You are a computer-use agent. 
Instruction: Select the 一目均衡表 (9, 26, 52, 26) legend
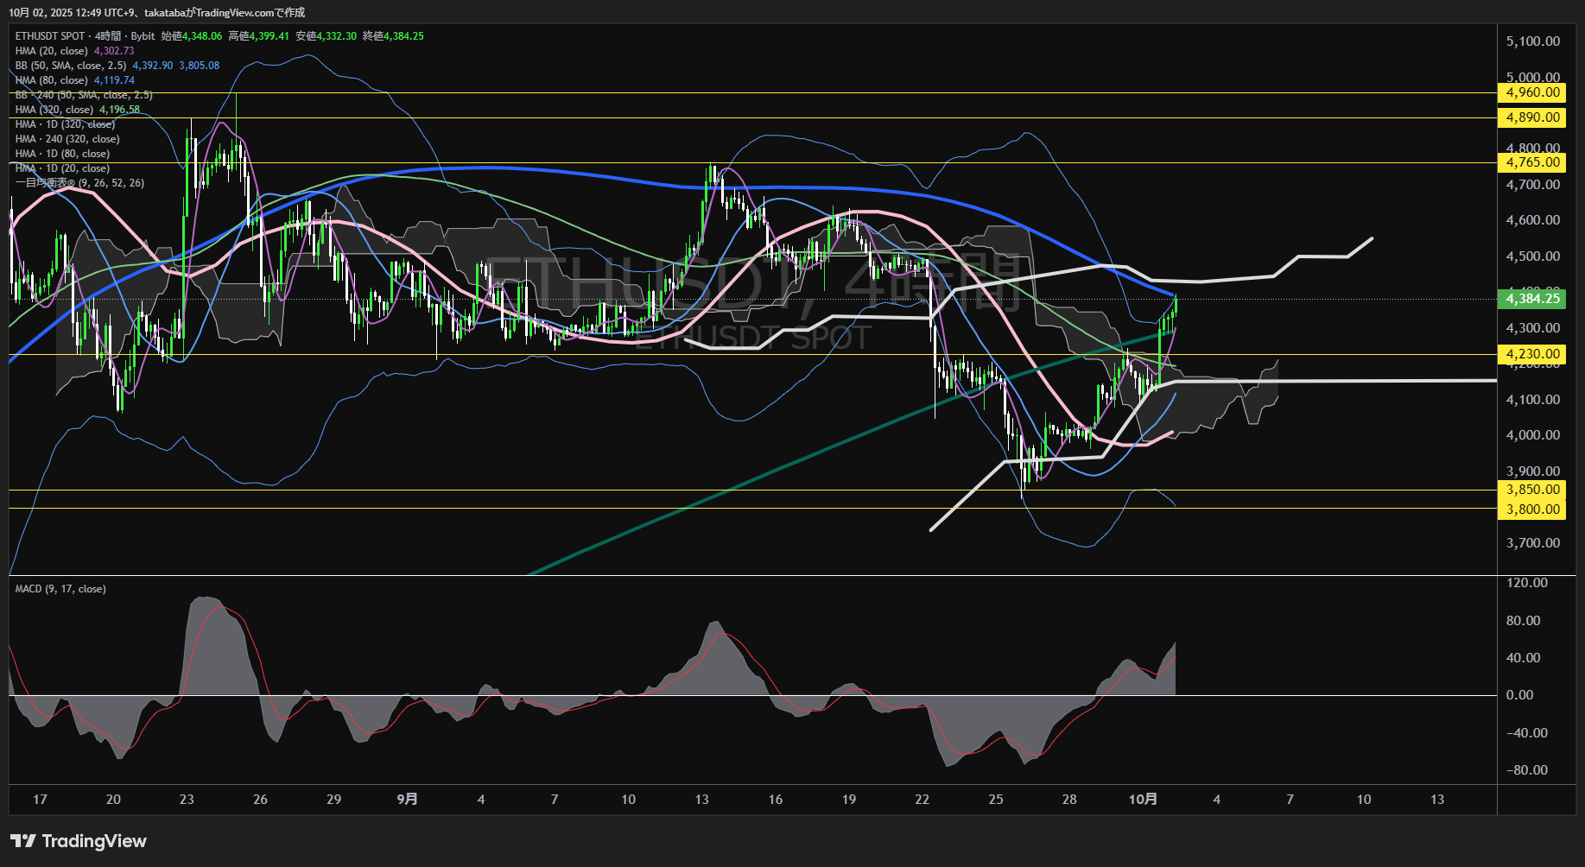pos(79,183)
